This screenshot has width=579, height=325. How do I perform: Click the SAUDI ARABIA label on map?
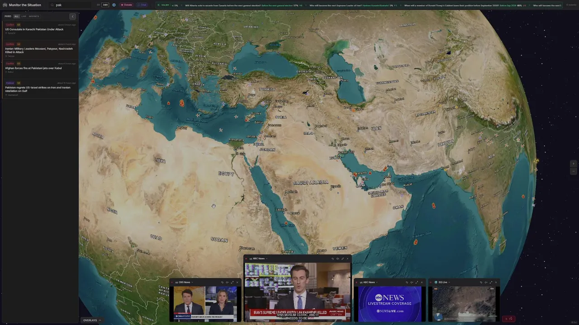[310, 182]
